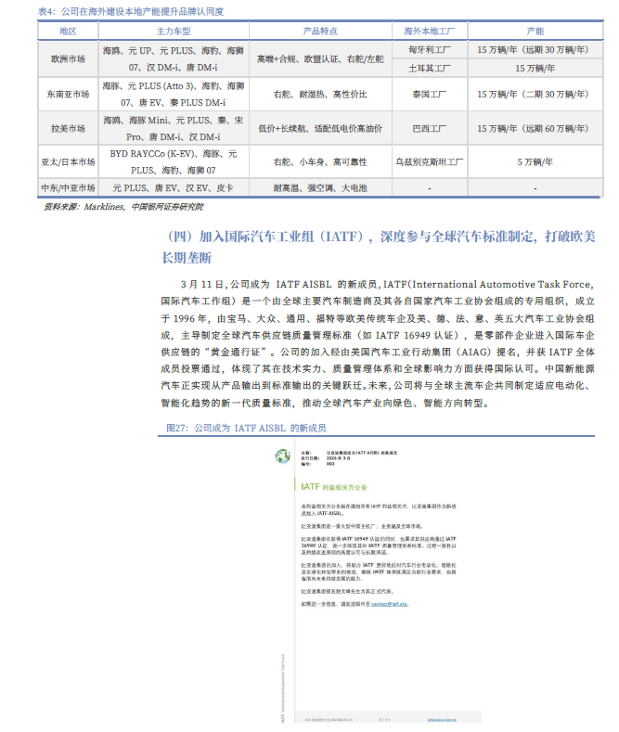Image resolution: width=619 pixels, height=732 pixels.
Task: Select the 地区 column header
Action: pos(68,32)
